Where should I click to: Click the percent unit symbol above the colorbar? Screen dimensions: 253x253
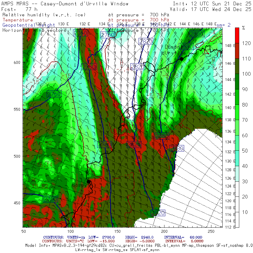point(243,28)
